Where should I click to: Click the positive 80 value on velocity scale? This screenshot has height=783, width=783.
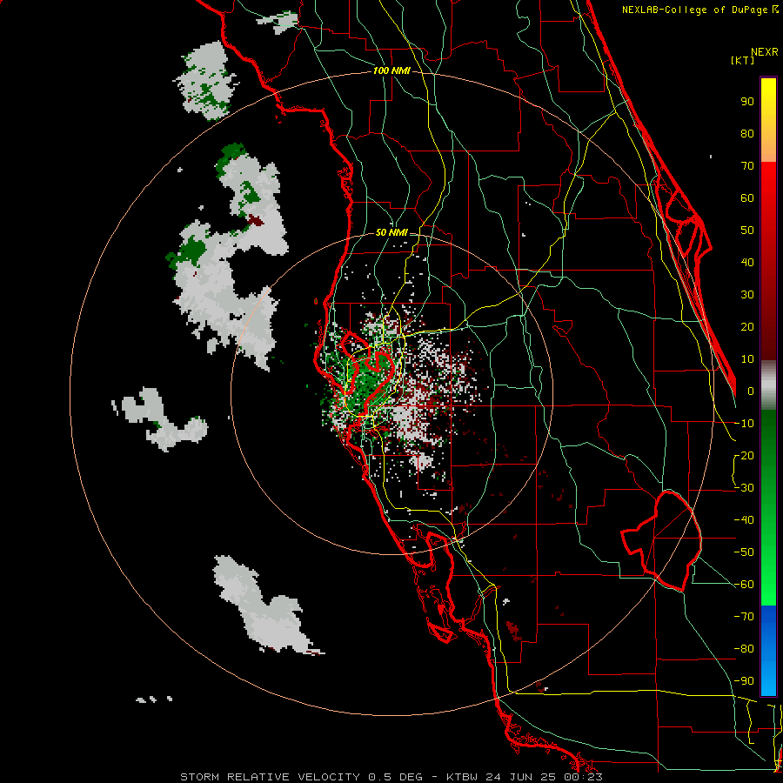point(747,134)
